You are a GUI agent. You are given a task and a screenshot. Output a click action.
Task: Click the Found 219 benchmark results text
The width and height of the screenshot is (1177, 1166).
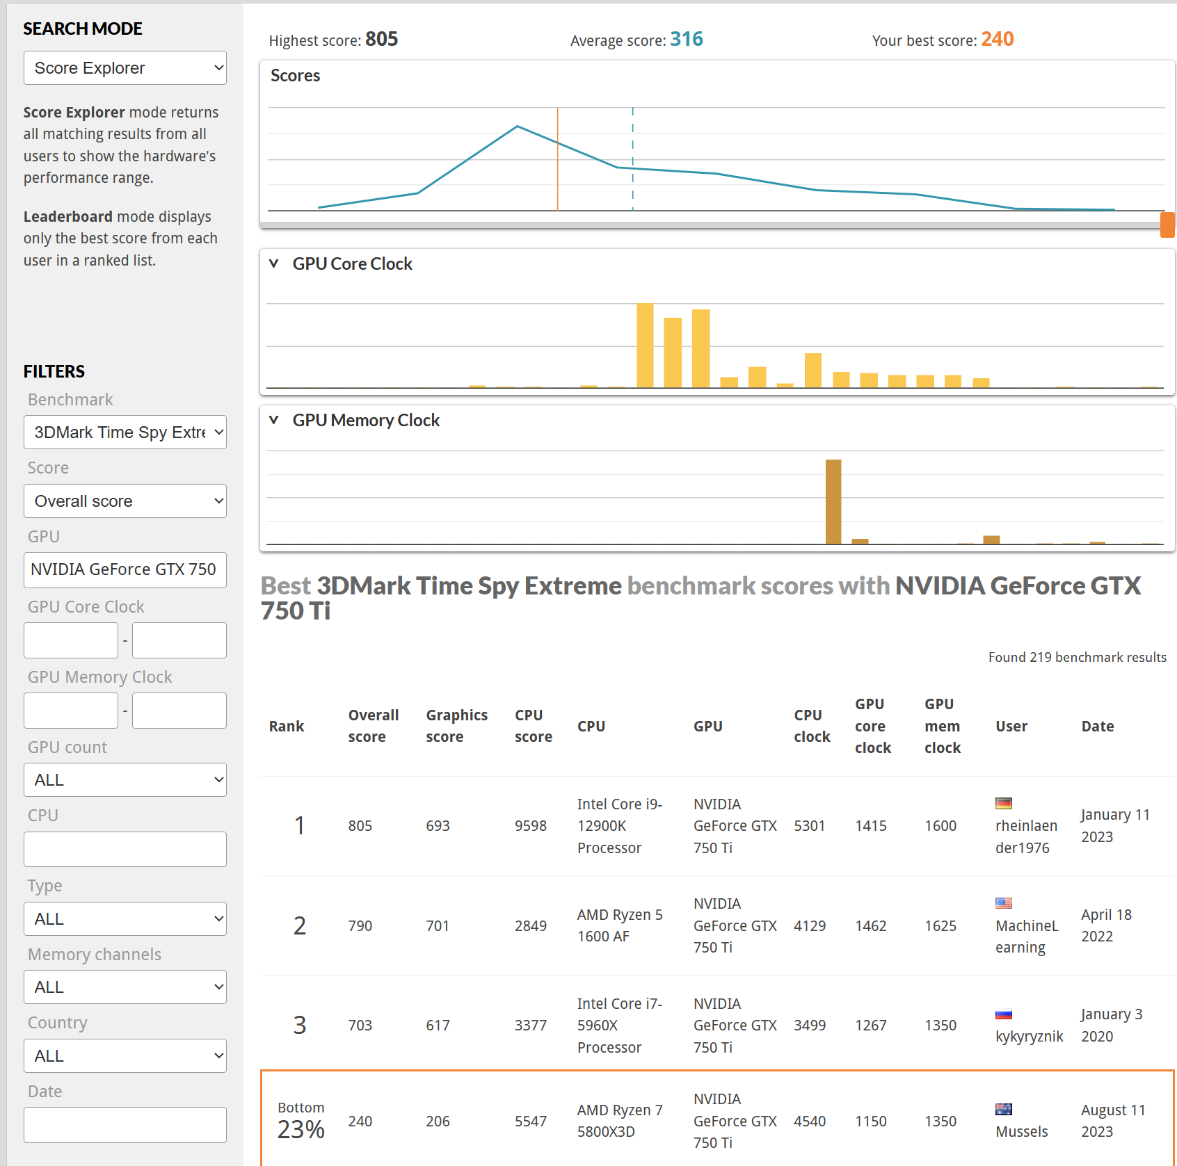(x=1078, y=658)
